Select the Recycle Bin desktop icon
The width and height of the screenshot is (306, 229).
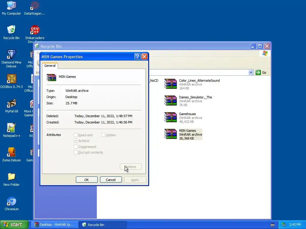tap(11, 32)
